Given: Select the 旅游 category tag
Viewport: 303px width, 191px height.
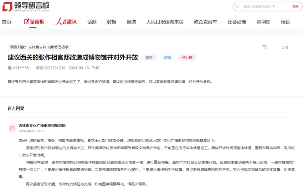Looking at the screenshot, I should point(167,57).
